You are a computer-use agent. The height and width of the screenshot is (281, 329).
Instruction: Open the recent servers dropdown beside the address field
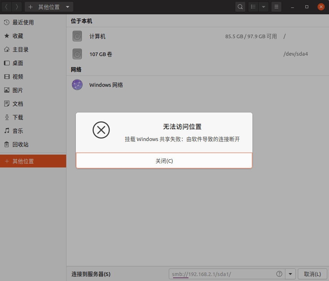coord(290,274)
